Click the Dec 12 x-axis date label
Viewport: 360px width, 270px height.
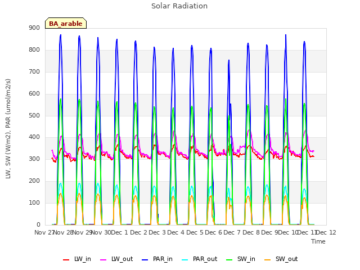point(326,232)
